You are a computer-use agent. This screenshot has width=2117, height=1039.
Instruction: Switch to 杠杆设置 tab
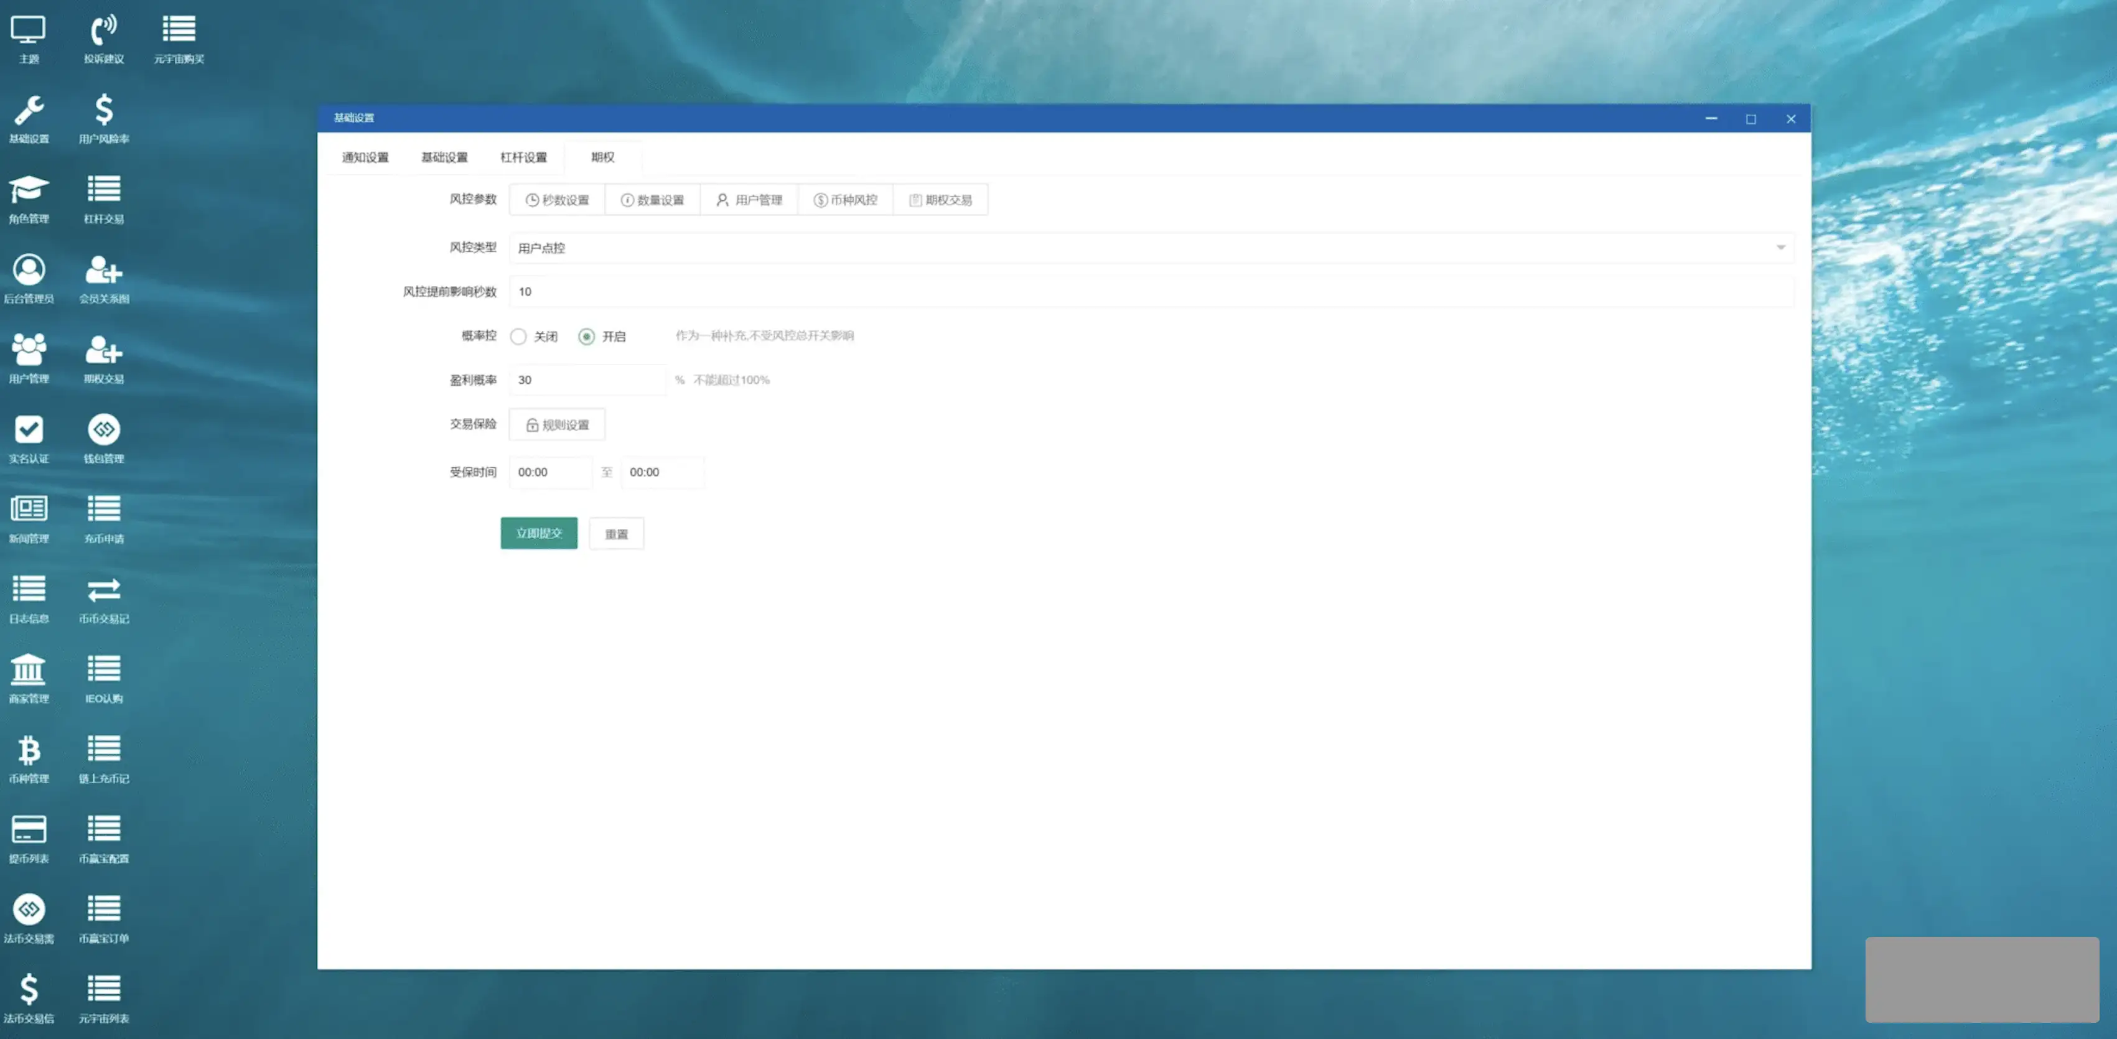[523, 157]
